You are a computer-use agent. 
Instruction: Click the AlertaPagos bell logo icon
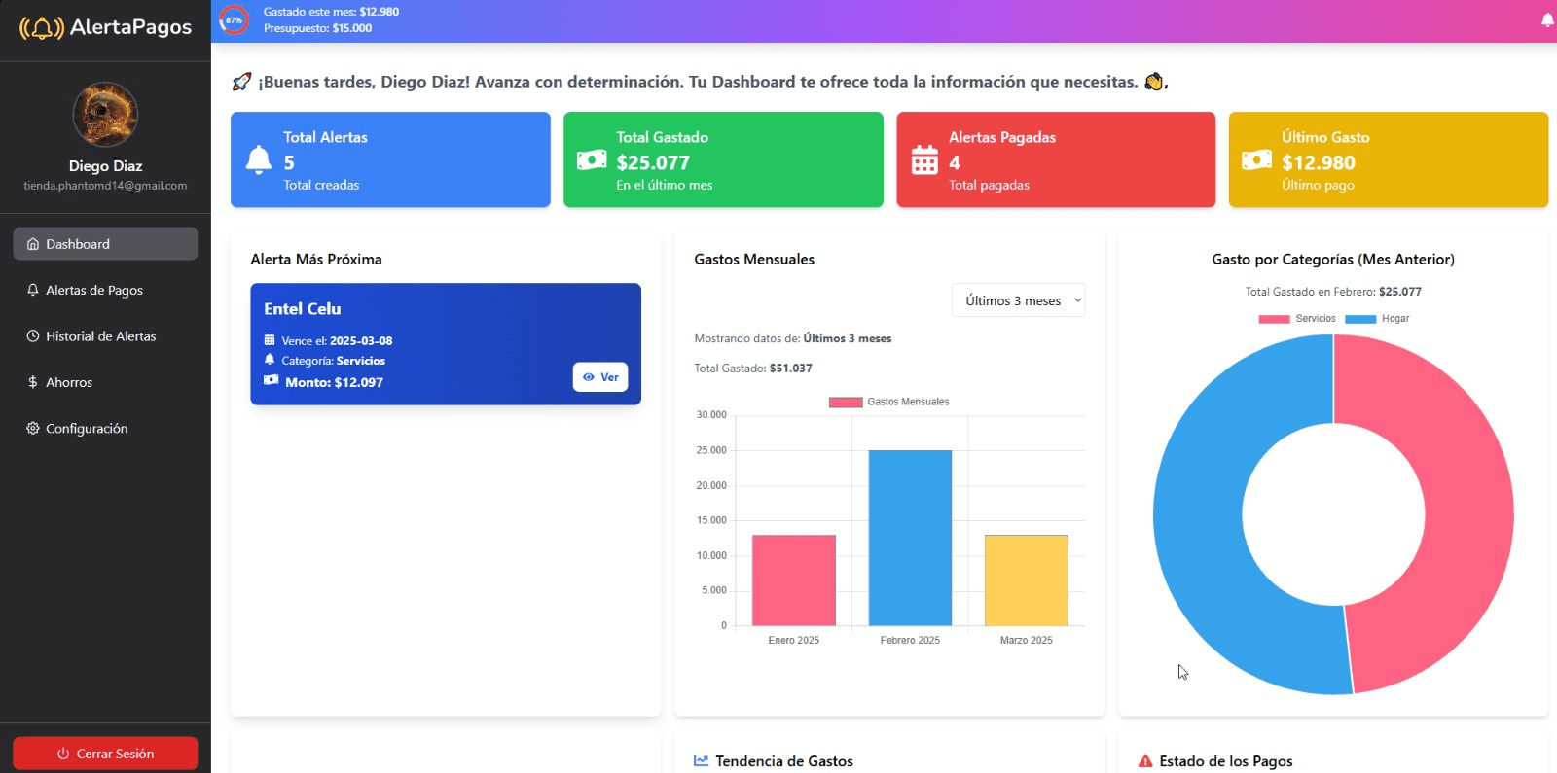pyautogui.click(x=42, y=27)
